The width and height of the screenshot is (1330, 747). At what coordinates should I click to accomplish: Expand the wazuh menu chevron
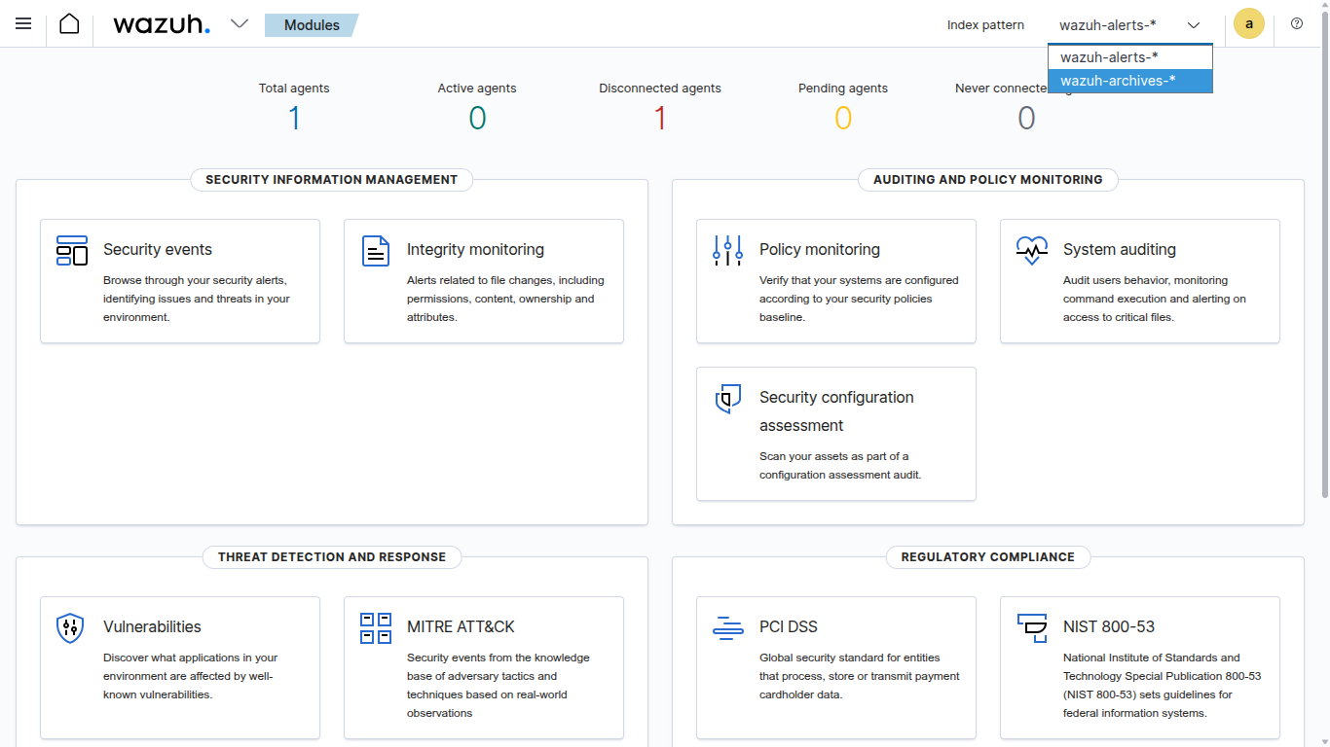240,24
